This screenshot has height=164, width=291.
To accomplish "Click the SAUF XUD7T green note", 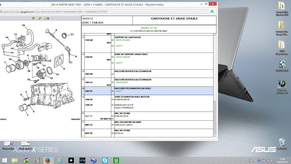I will tap(122, 82).
